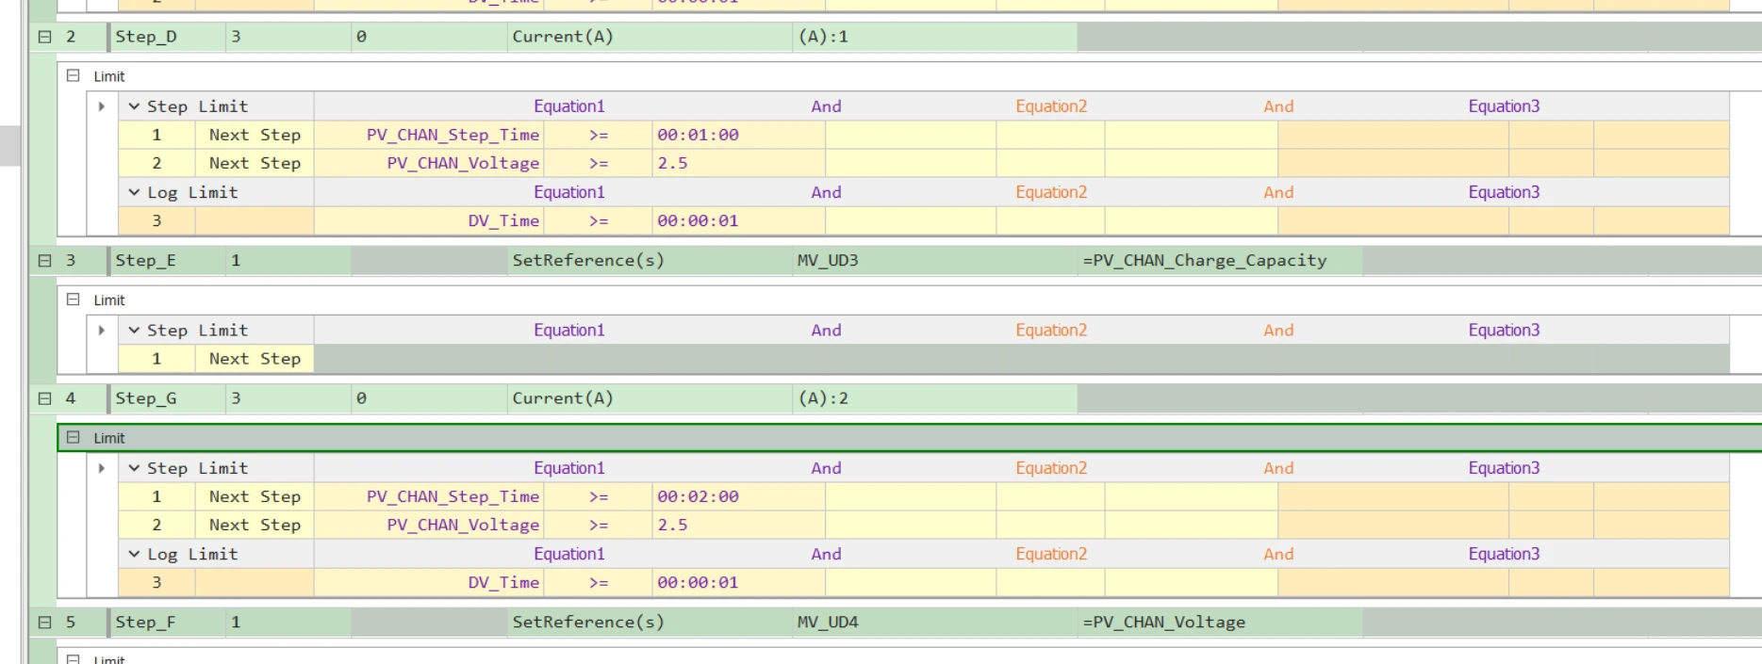Click 2.5 voltage value in Step_G
This screenshot has width=1762, height=664.
pos(738,525)
